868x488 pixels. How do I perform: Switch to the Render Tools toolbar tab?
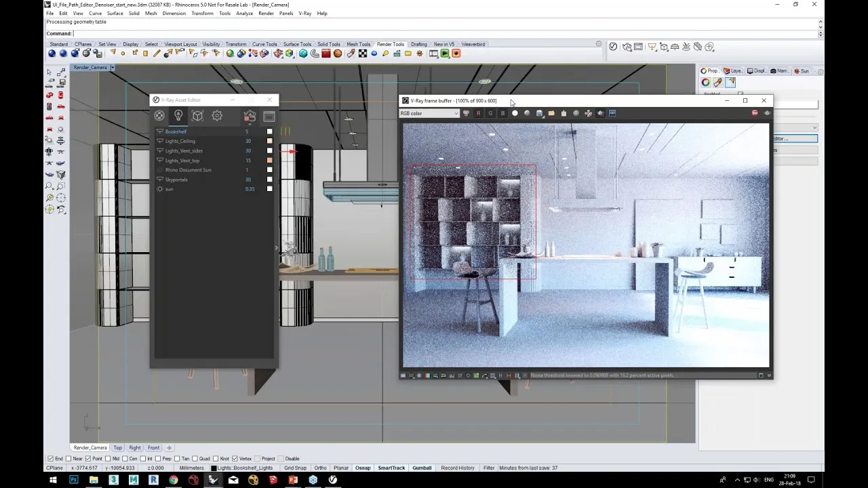click(x=391, y=44)
